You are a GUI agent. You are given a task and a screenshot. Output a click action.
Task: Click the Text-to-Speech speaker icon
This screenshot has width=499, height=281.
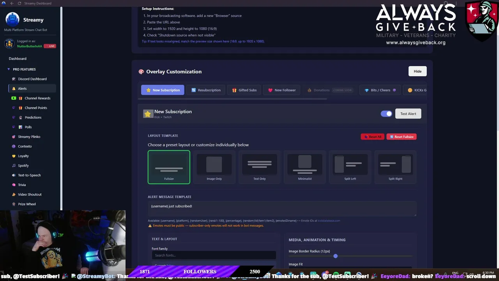[14, 175]
